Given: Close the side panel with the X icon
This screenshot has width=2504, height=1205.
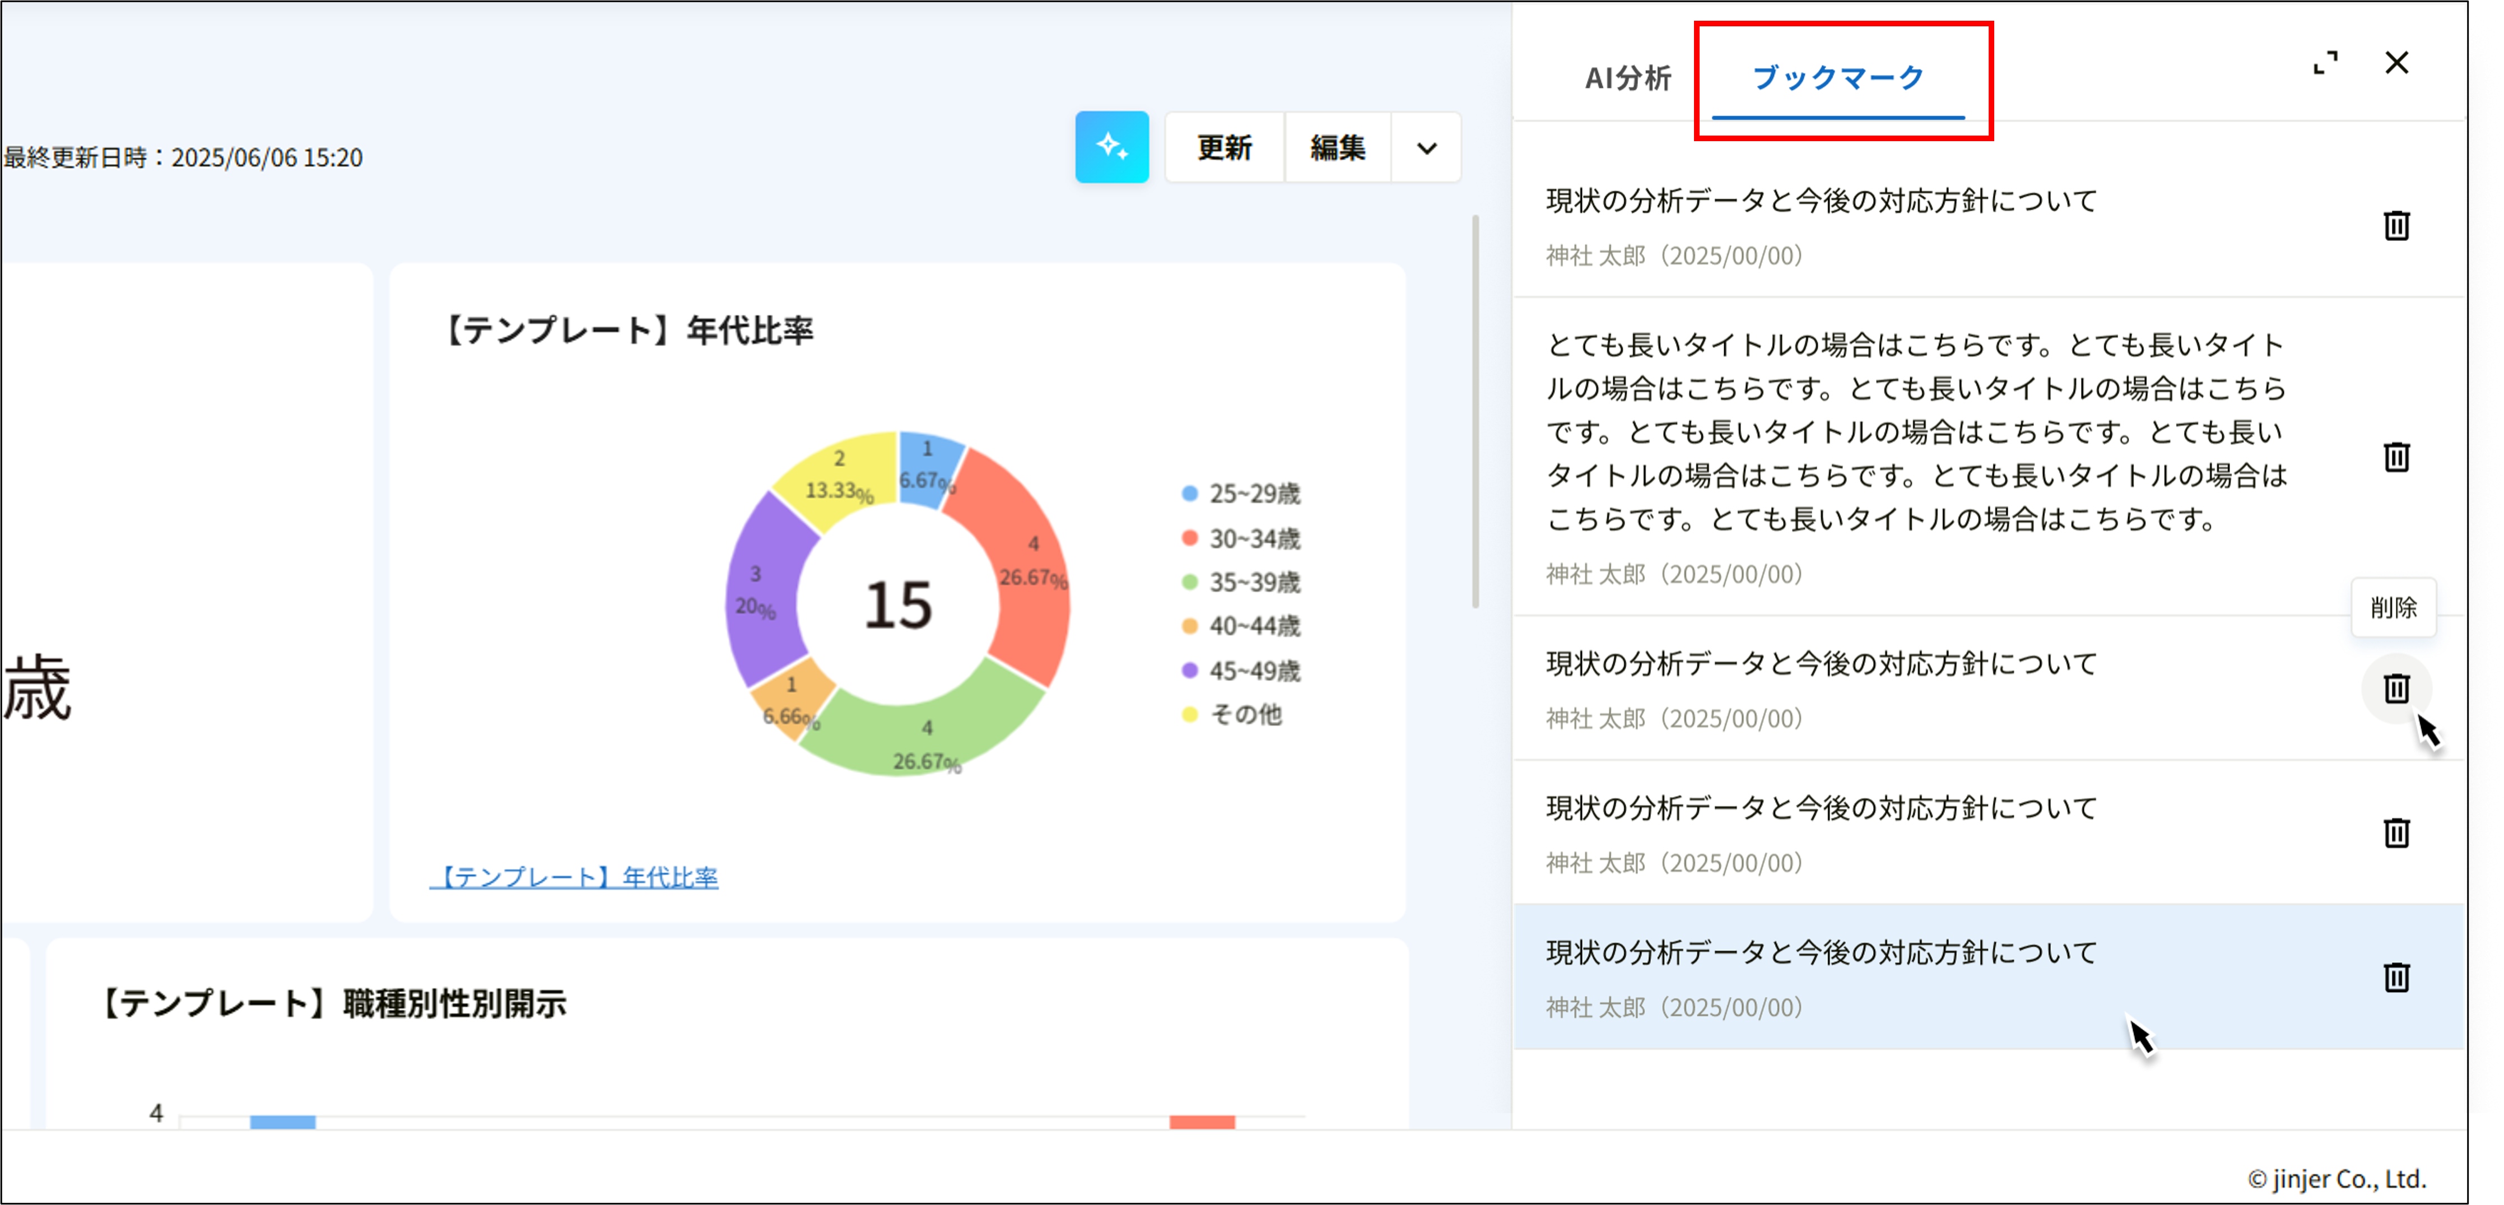Looking at the screenshot, I should coord(2397,62).
